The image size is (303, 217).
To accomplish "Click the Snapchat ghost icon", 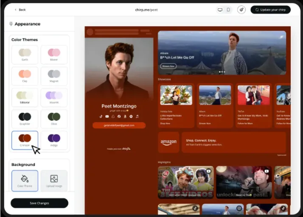I will 113,116.
